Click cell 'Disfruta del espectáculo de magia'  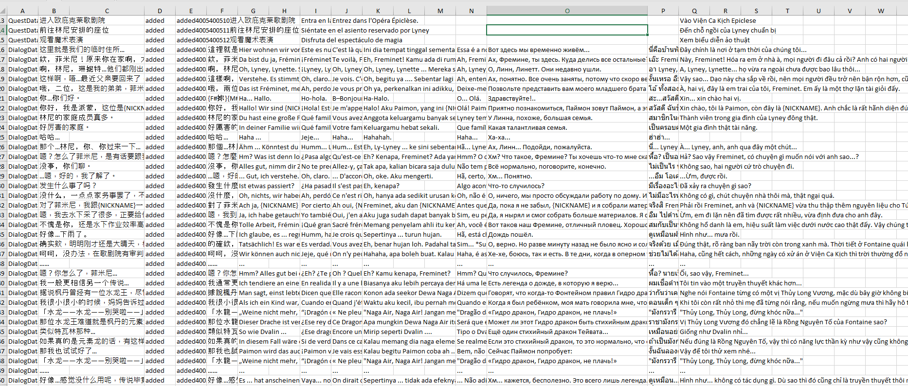point(351,40)
